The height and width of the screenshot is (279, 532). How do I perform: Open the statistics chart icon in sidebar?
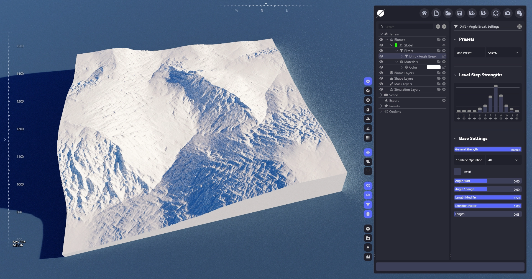(368, 257)
